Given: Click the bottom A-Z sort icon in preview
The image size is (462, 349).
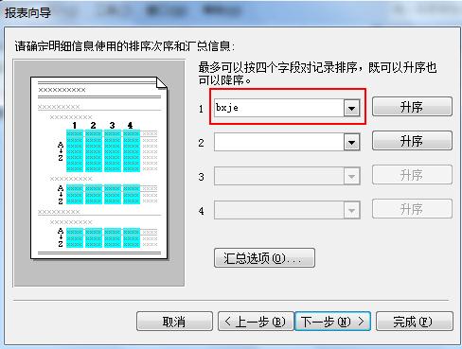Looking at the screenshot, I should point(61,237).
